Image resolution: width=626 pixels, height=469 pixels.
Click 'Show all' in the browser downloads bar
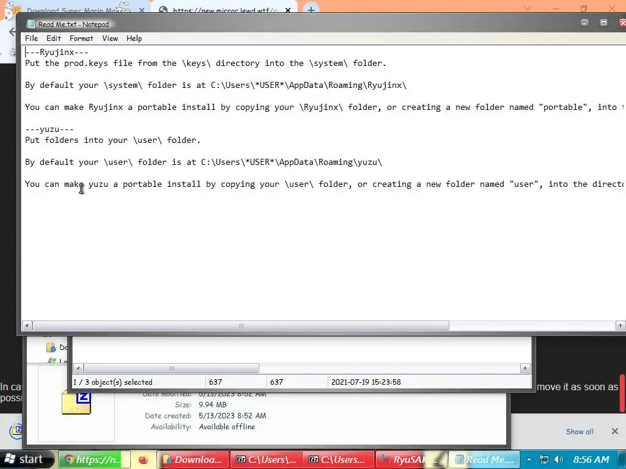[x=580, y=432]
